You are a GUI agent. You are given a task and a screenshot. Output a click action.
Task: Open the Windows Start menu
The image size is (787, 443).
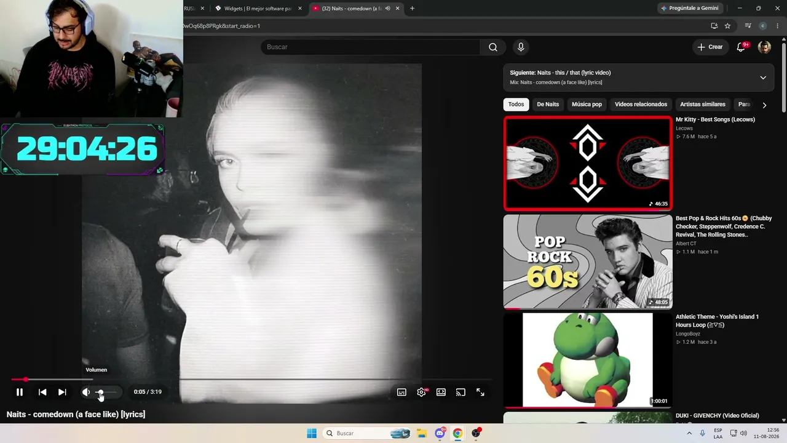312,433
